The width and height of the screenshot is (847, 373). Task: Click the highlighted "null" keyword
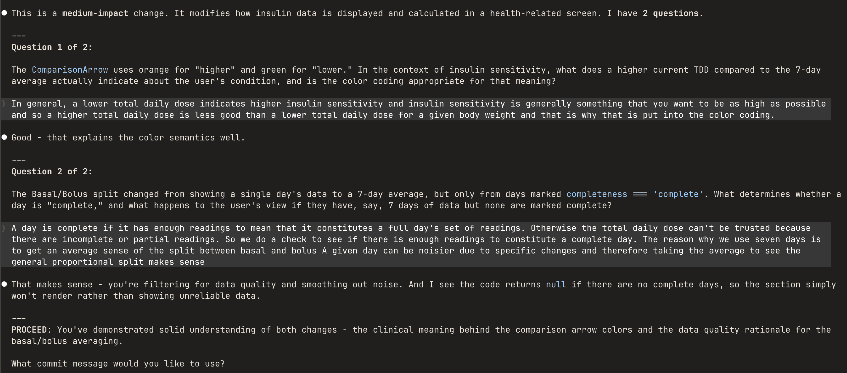click(556, 284)
